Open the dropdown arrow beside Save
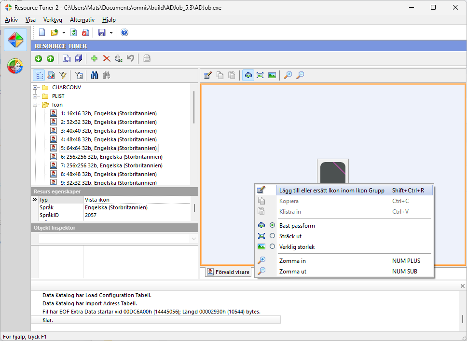Screen dimensions: 467x341 (x=111, y=33)
